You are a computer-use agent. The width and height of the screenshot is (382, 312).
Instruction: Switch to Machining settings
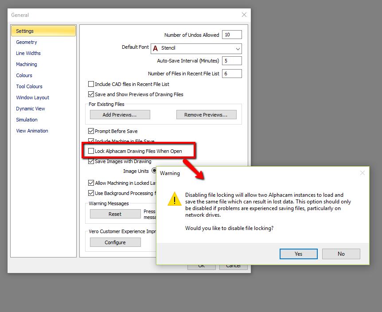tap(26, 64)
